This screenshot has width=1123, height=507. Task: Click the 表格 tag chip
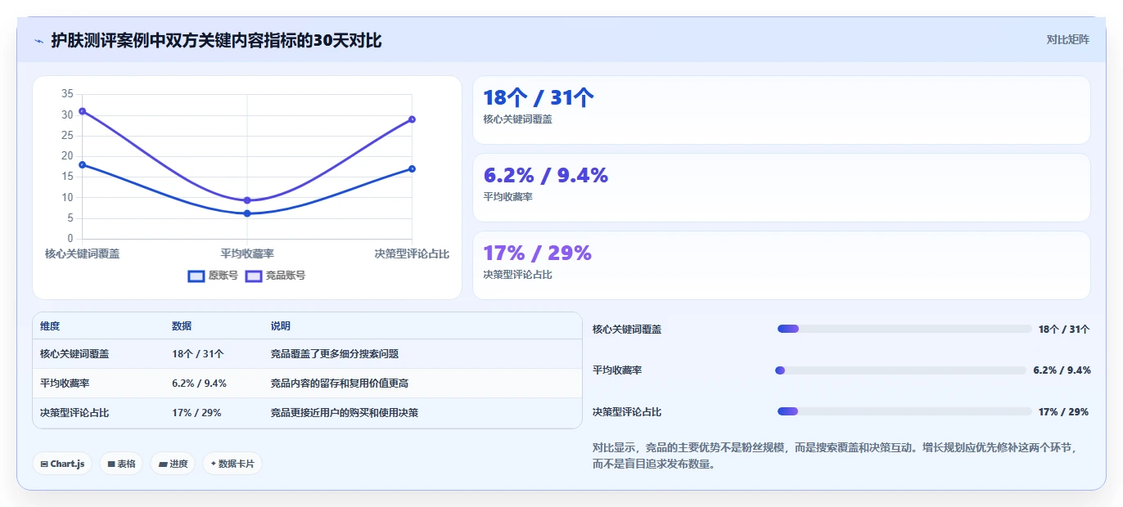121,464
